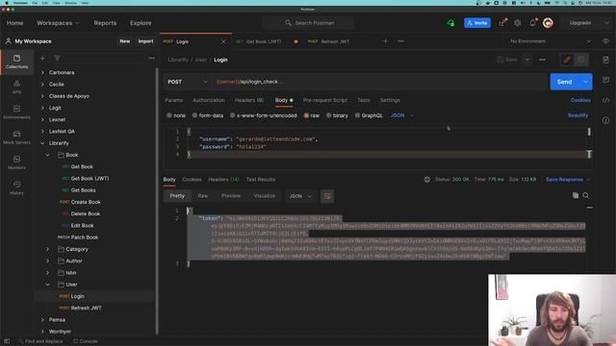Open the settings gear icon in header
The width and height of the screenshot is (616, 346).
pyautogui.click(x=518, y=23)
